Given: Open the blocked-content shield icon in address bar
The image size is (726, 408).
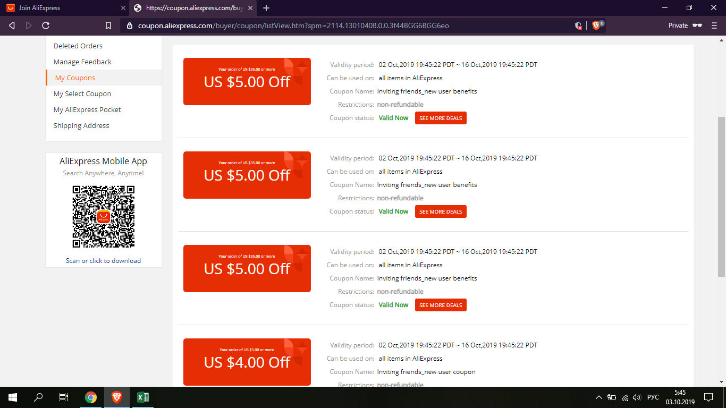Looking at the screenshot, I should pos(578,25).
